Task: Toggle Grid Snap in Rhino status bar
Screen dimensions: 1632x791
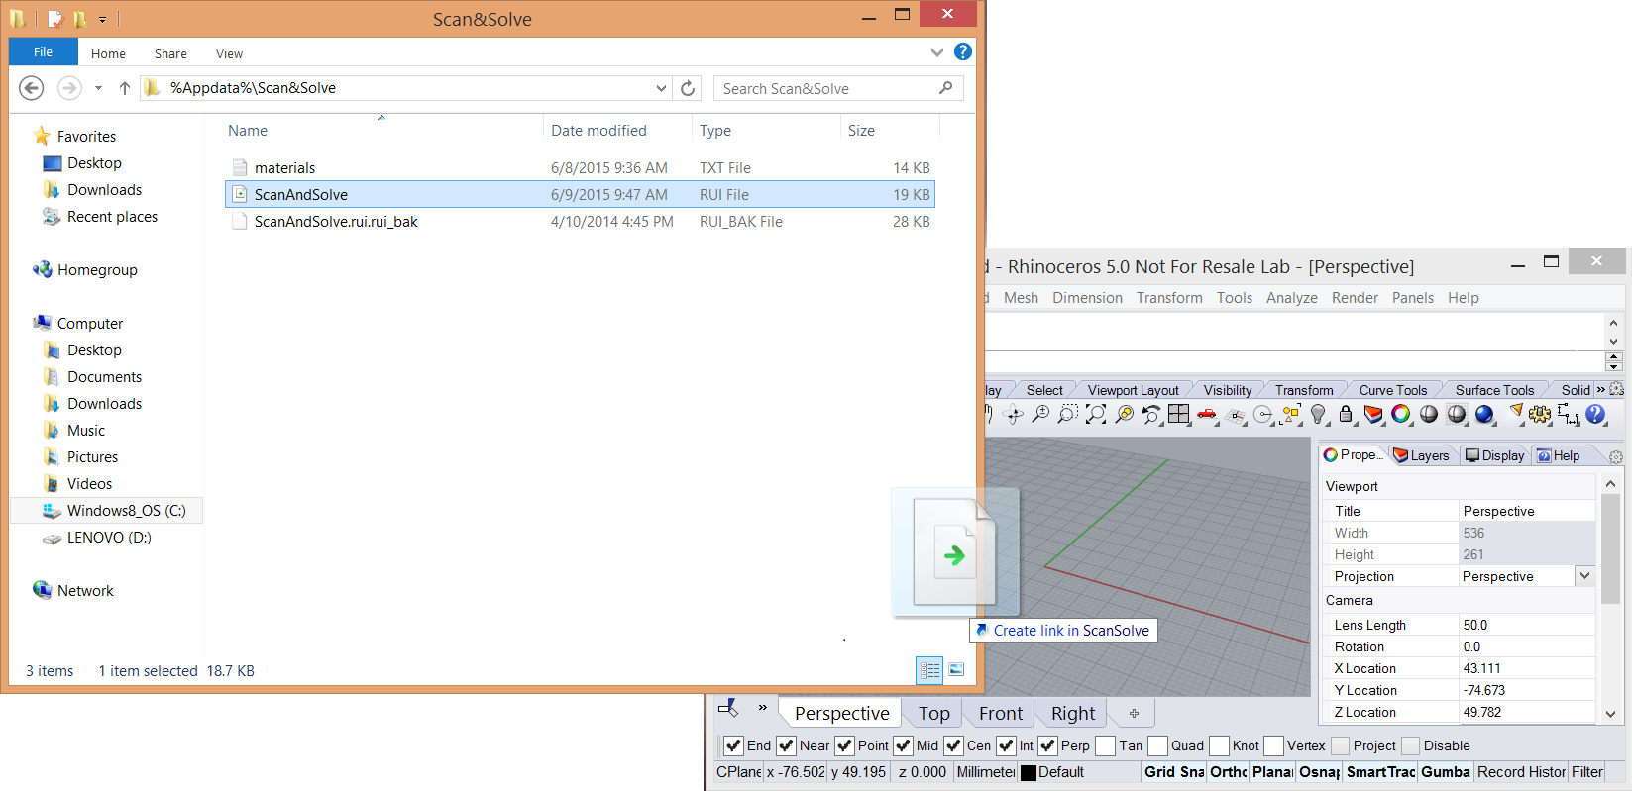Action: coord(1174,772)
